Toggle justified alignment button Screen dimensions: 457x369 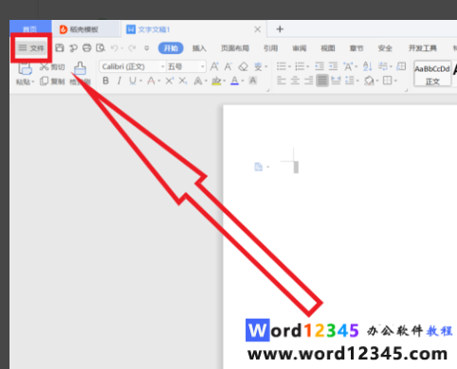click(x=322, y=81)
